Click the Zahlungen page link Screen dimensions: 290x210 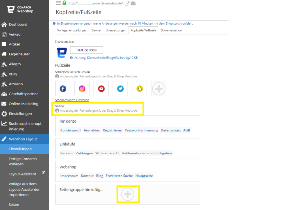click(x=84, y=153)
